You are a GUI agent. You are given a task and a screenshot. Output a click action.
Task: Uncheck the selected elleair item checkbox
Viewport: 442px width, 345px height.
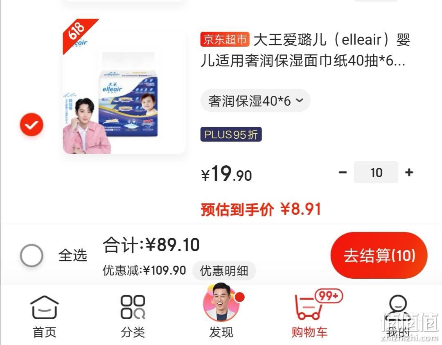click(32, 124)
